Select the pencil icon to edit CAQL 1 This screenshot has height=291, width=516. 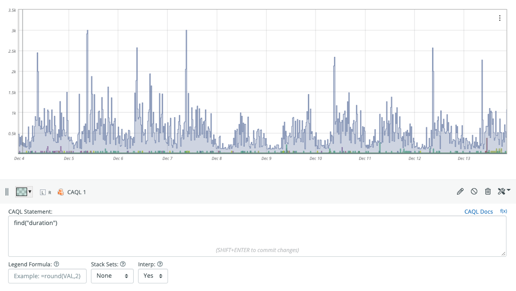pos(460,191)
